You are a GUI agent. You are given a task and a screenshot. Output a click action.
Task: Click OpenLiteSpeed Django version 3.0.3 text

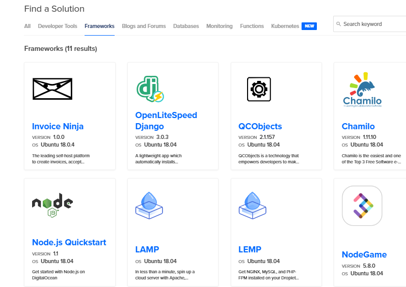[152, 137]
